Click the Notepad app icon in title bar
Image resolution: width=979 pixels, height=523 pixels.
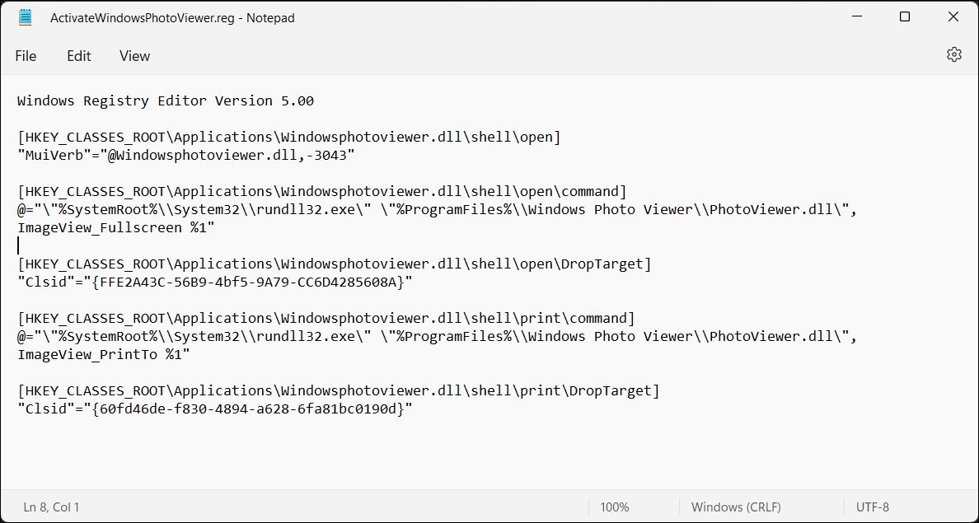tap(25, 17)
